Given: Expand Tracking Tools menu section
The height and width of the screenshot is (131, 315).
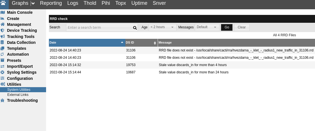Looking at the screenshot, I should click(x=21, y=37).
